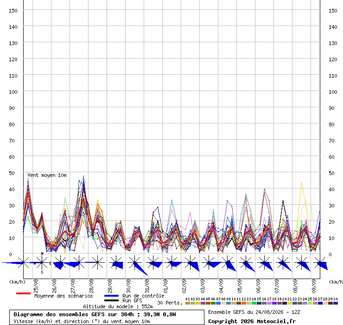Click the wind direction rose for 08/09
343x325 pixels.
(x=302, y=263)
